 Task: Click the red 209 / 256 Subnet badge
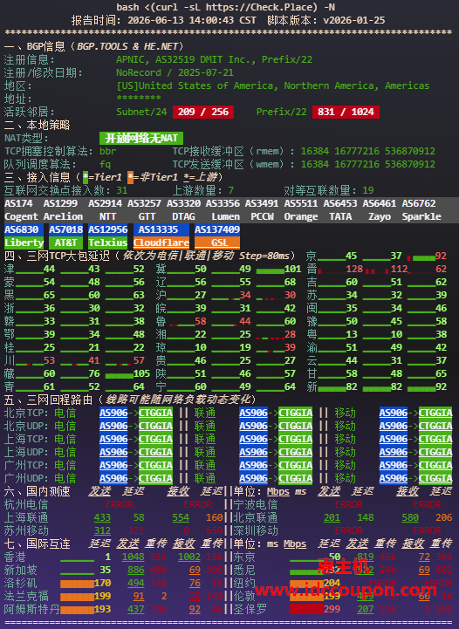(x=203, y=112)
